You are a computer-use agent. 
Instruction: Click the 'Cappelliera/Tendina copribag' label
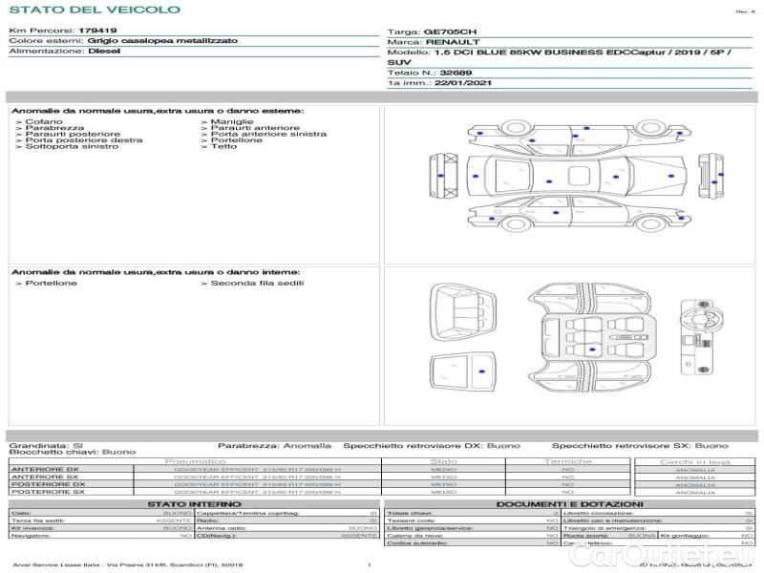[247, 513]
